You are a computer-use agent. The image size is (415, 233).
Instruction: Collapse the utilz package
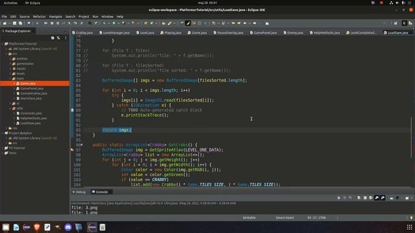tap(10, 108)
